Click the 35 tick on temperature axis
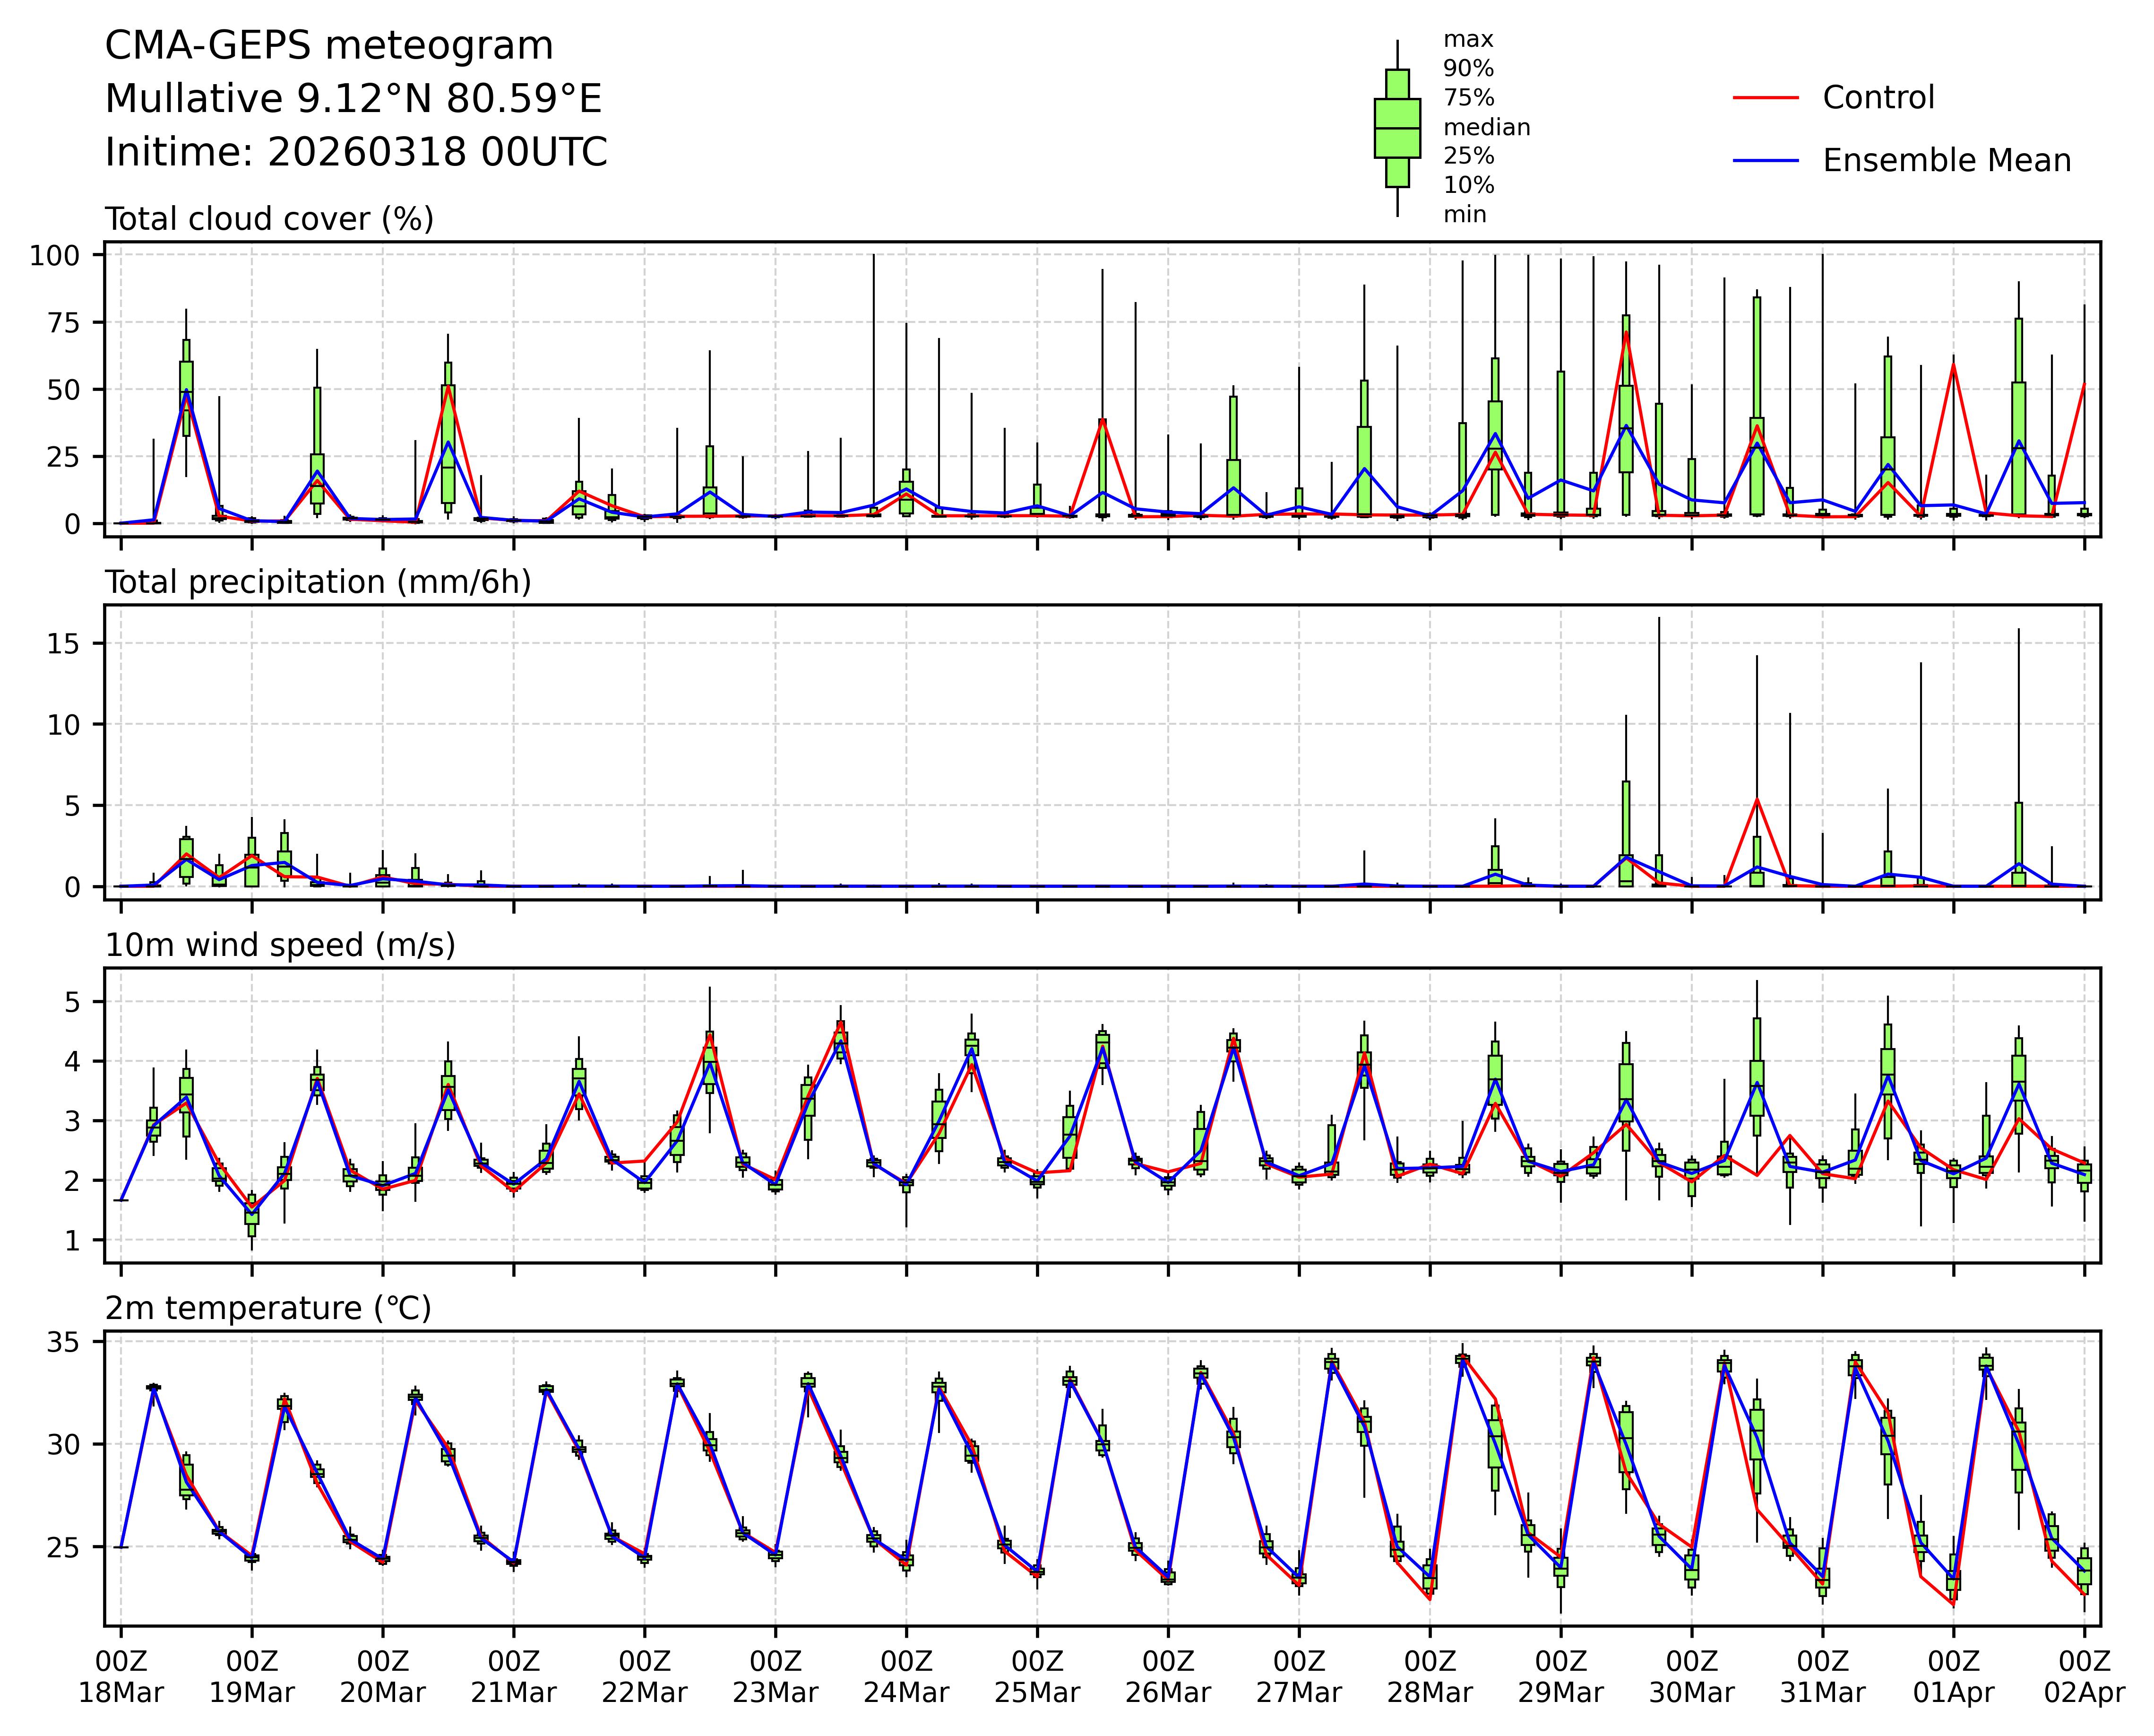 (x=62, y=1342)
